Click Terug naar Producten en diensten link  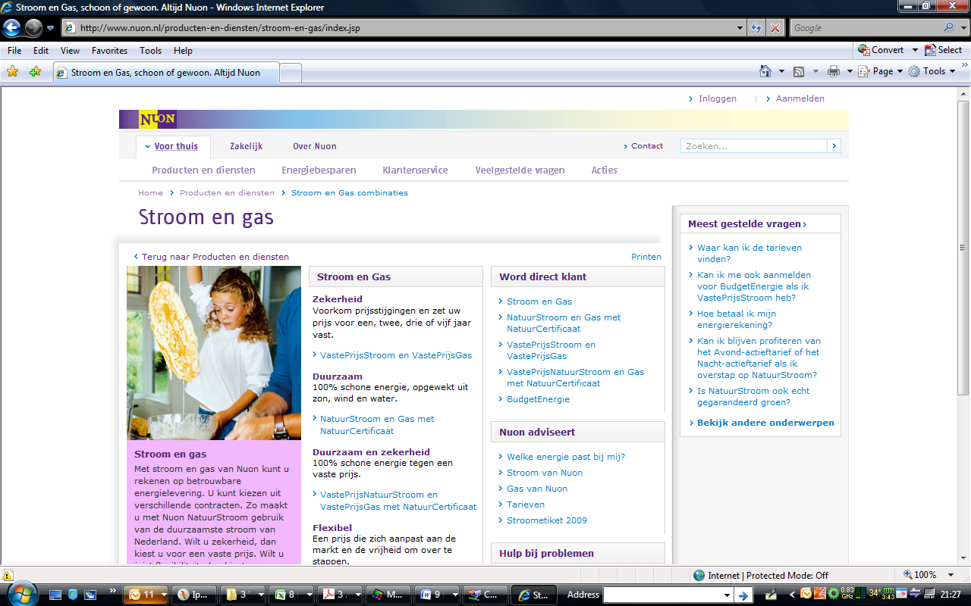point(215,257)
